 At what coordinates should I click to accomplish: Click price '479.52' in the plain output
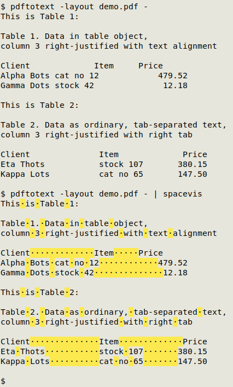click(x=173, y=76)
